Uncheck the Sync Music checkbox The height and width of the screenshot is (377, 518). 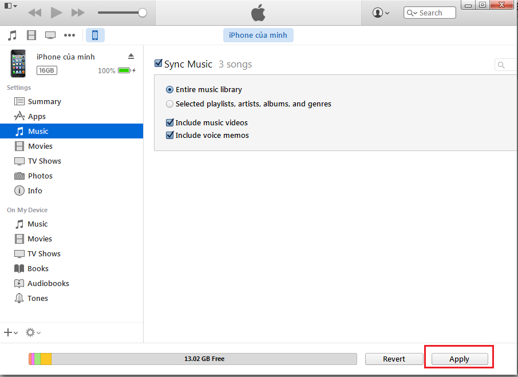click(x=159, y=64)
